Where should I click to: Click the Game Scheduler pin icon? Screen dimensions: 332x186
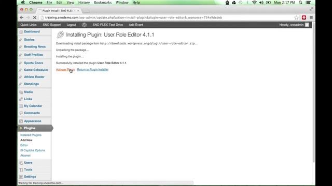(x=21, y=70)
